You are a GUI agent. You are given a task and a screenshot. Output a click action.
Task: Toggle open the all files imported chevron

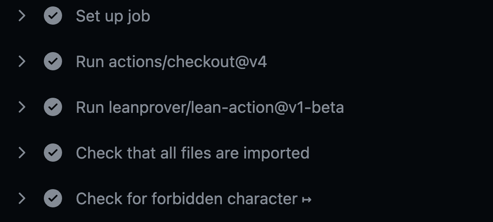(x=22, y=153)
